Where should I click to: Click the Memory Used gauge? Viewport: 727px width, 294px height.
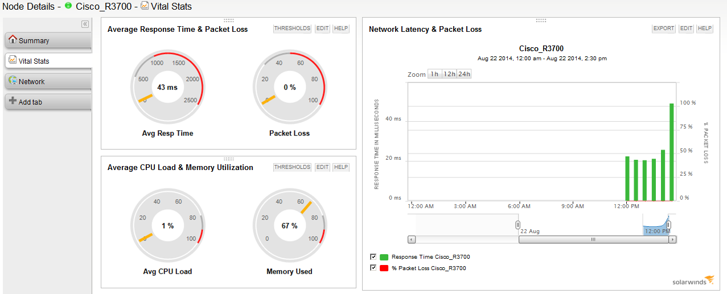point(289,226)
